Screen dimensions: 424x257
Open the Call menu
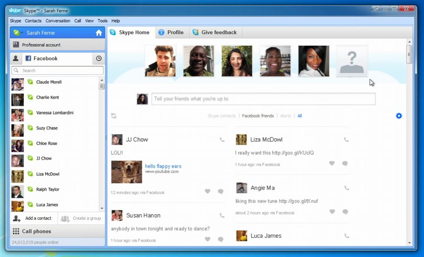point(77,21)
